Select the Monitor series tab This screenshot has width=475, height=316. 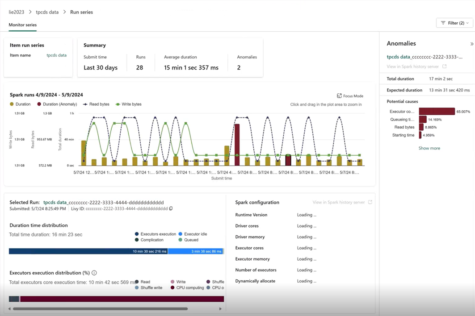click(x=22, y=25)
